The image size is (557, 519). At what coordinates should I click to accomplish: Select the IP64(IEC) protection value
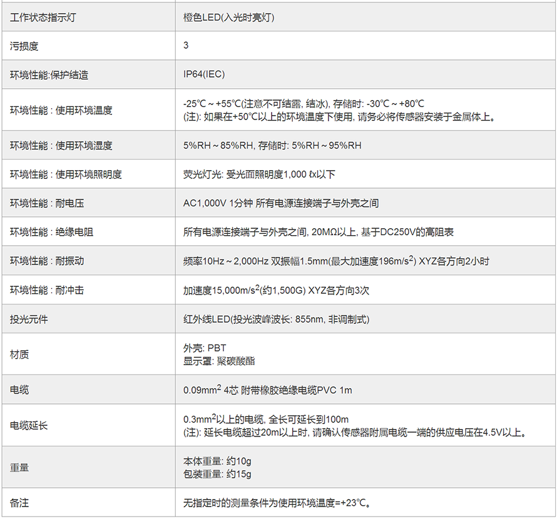click(x=204, y=74)
